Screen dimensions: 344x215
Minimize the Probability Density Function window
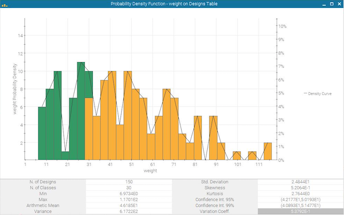[324, 4]
